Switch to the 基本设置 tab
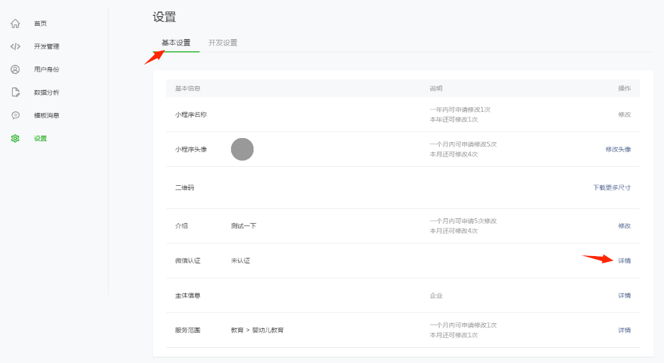The width and height of the screenshot is (664, 363). pos(176,43)
